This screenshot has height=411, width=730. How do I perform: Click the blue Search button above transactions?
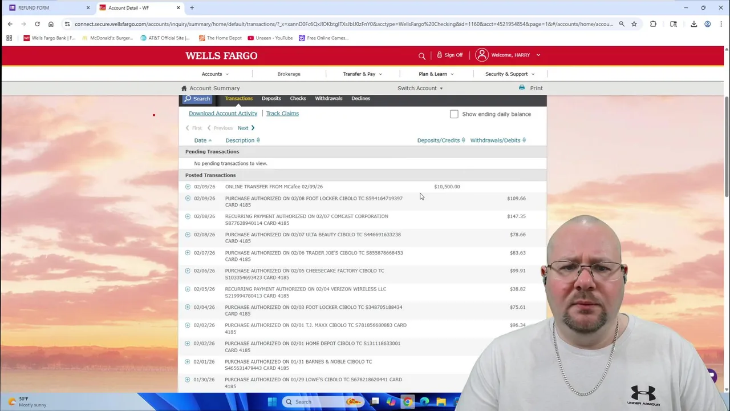tap(197, 99)
